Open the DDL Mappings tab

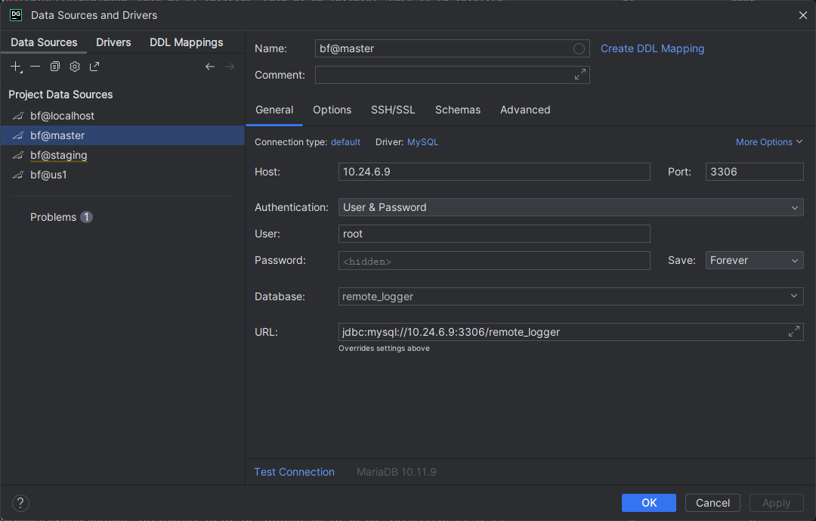(x=187, y=42)
